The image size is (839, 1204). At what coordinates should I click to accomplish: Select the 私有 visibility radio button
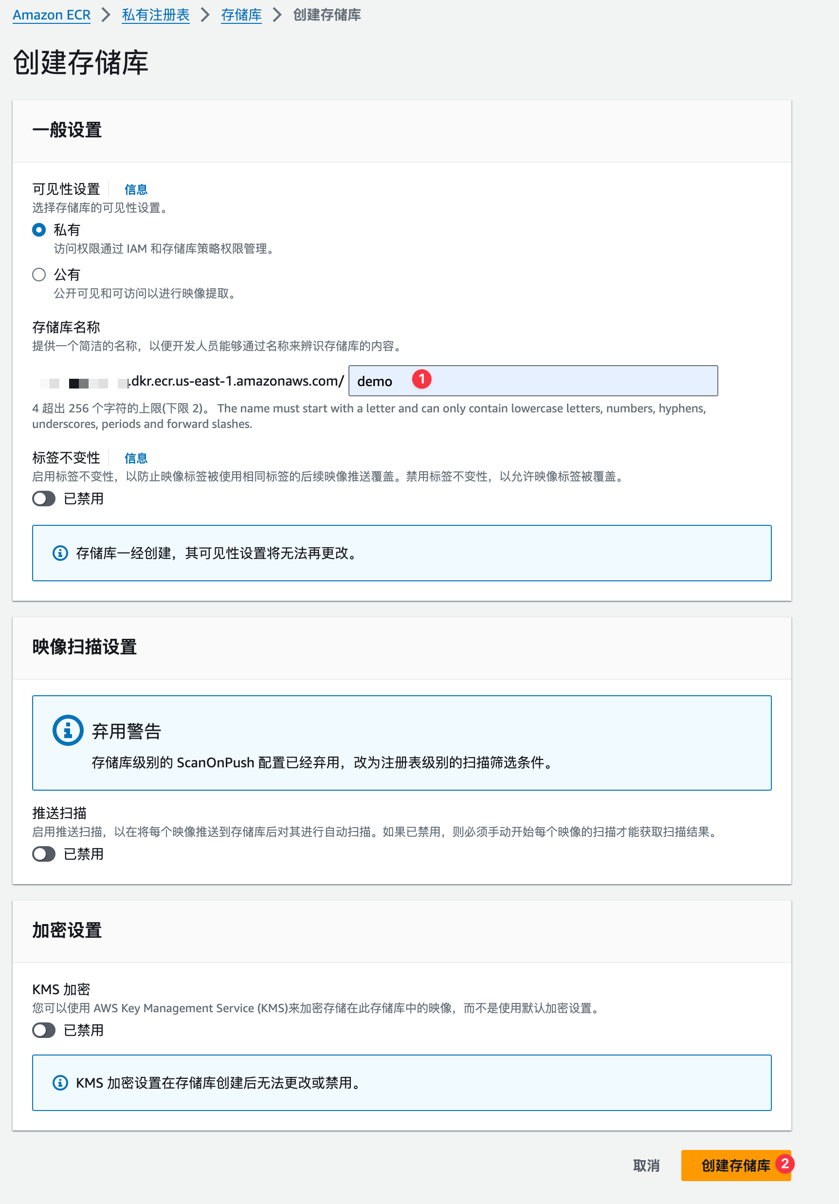point(39,230)
